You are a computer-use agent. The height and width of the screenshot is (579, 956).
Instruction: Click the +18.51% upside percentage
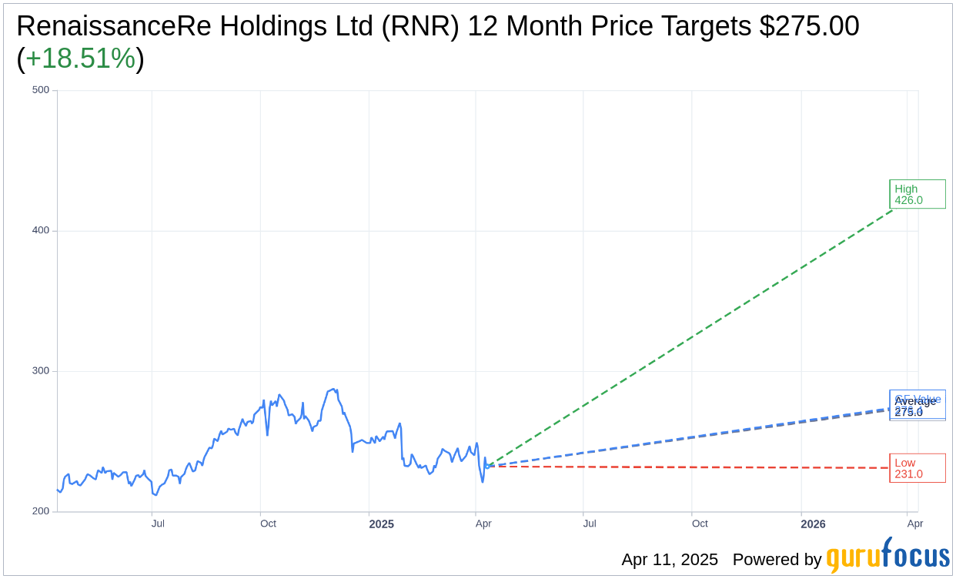tap(80, 59)
